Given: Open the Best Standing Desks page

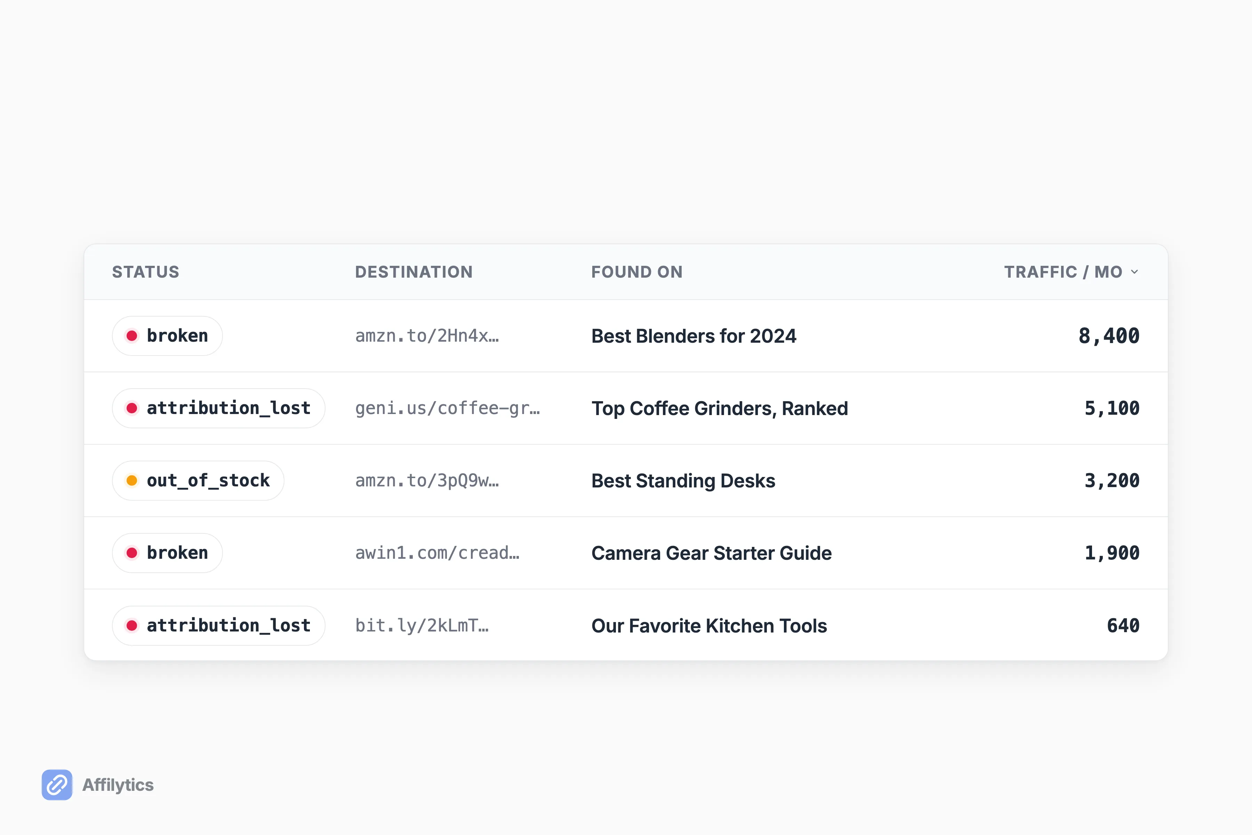Looking at the screenshot, I should pos(683,481).
